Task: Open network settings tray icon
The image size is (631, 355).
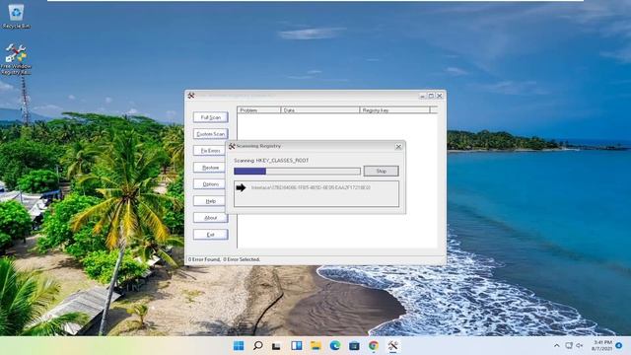Action: tap(569, 346)
